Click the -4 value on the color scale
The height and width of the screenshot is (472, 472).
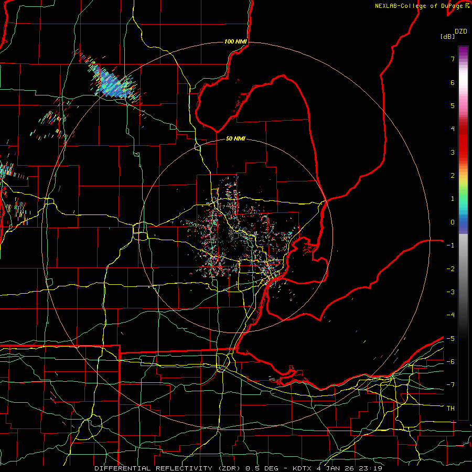tap(450, 315)
